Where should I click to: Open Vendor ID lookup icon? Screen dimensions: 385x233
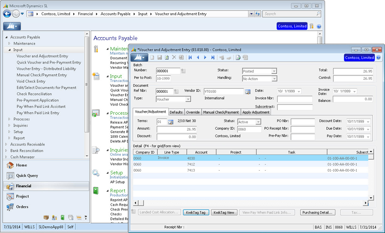tap(248, 92)
